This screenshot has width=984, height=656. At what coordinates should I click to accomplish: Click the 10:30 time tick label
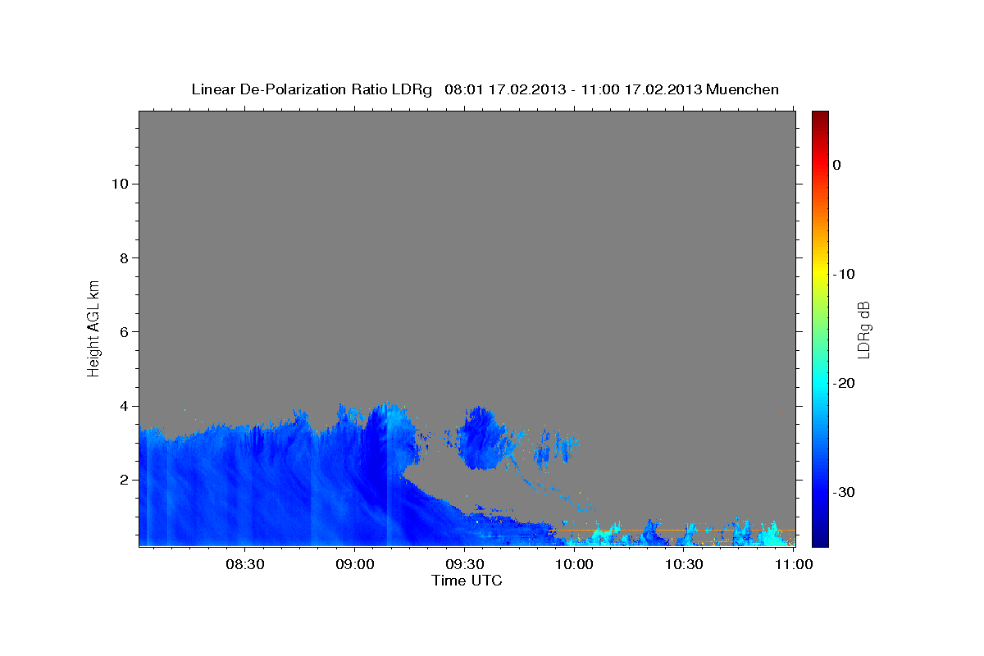click(684, 564)
